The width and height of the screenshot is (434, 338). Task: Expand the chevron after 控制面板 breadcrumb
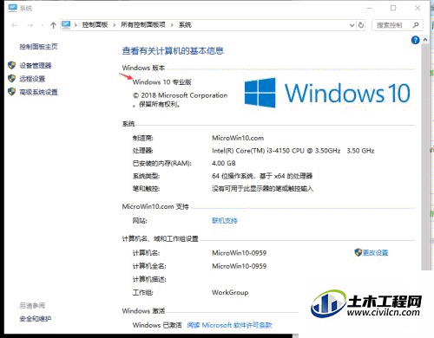(115, 25)
